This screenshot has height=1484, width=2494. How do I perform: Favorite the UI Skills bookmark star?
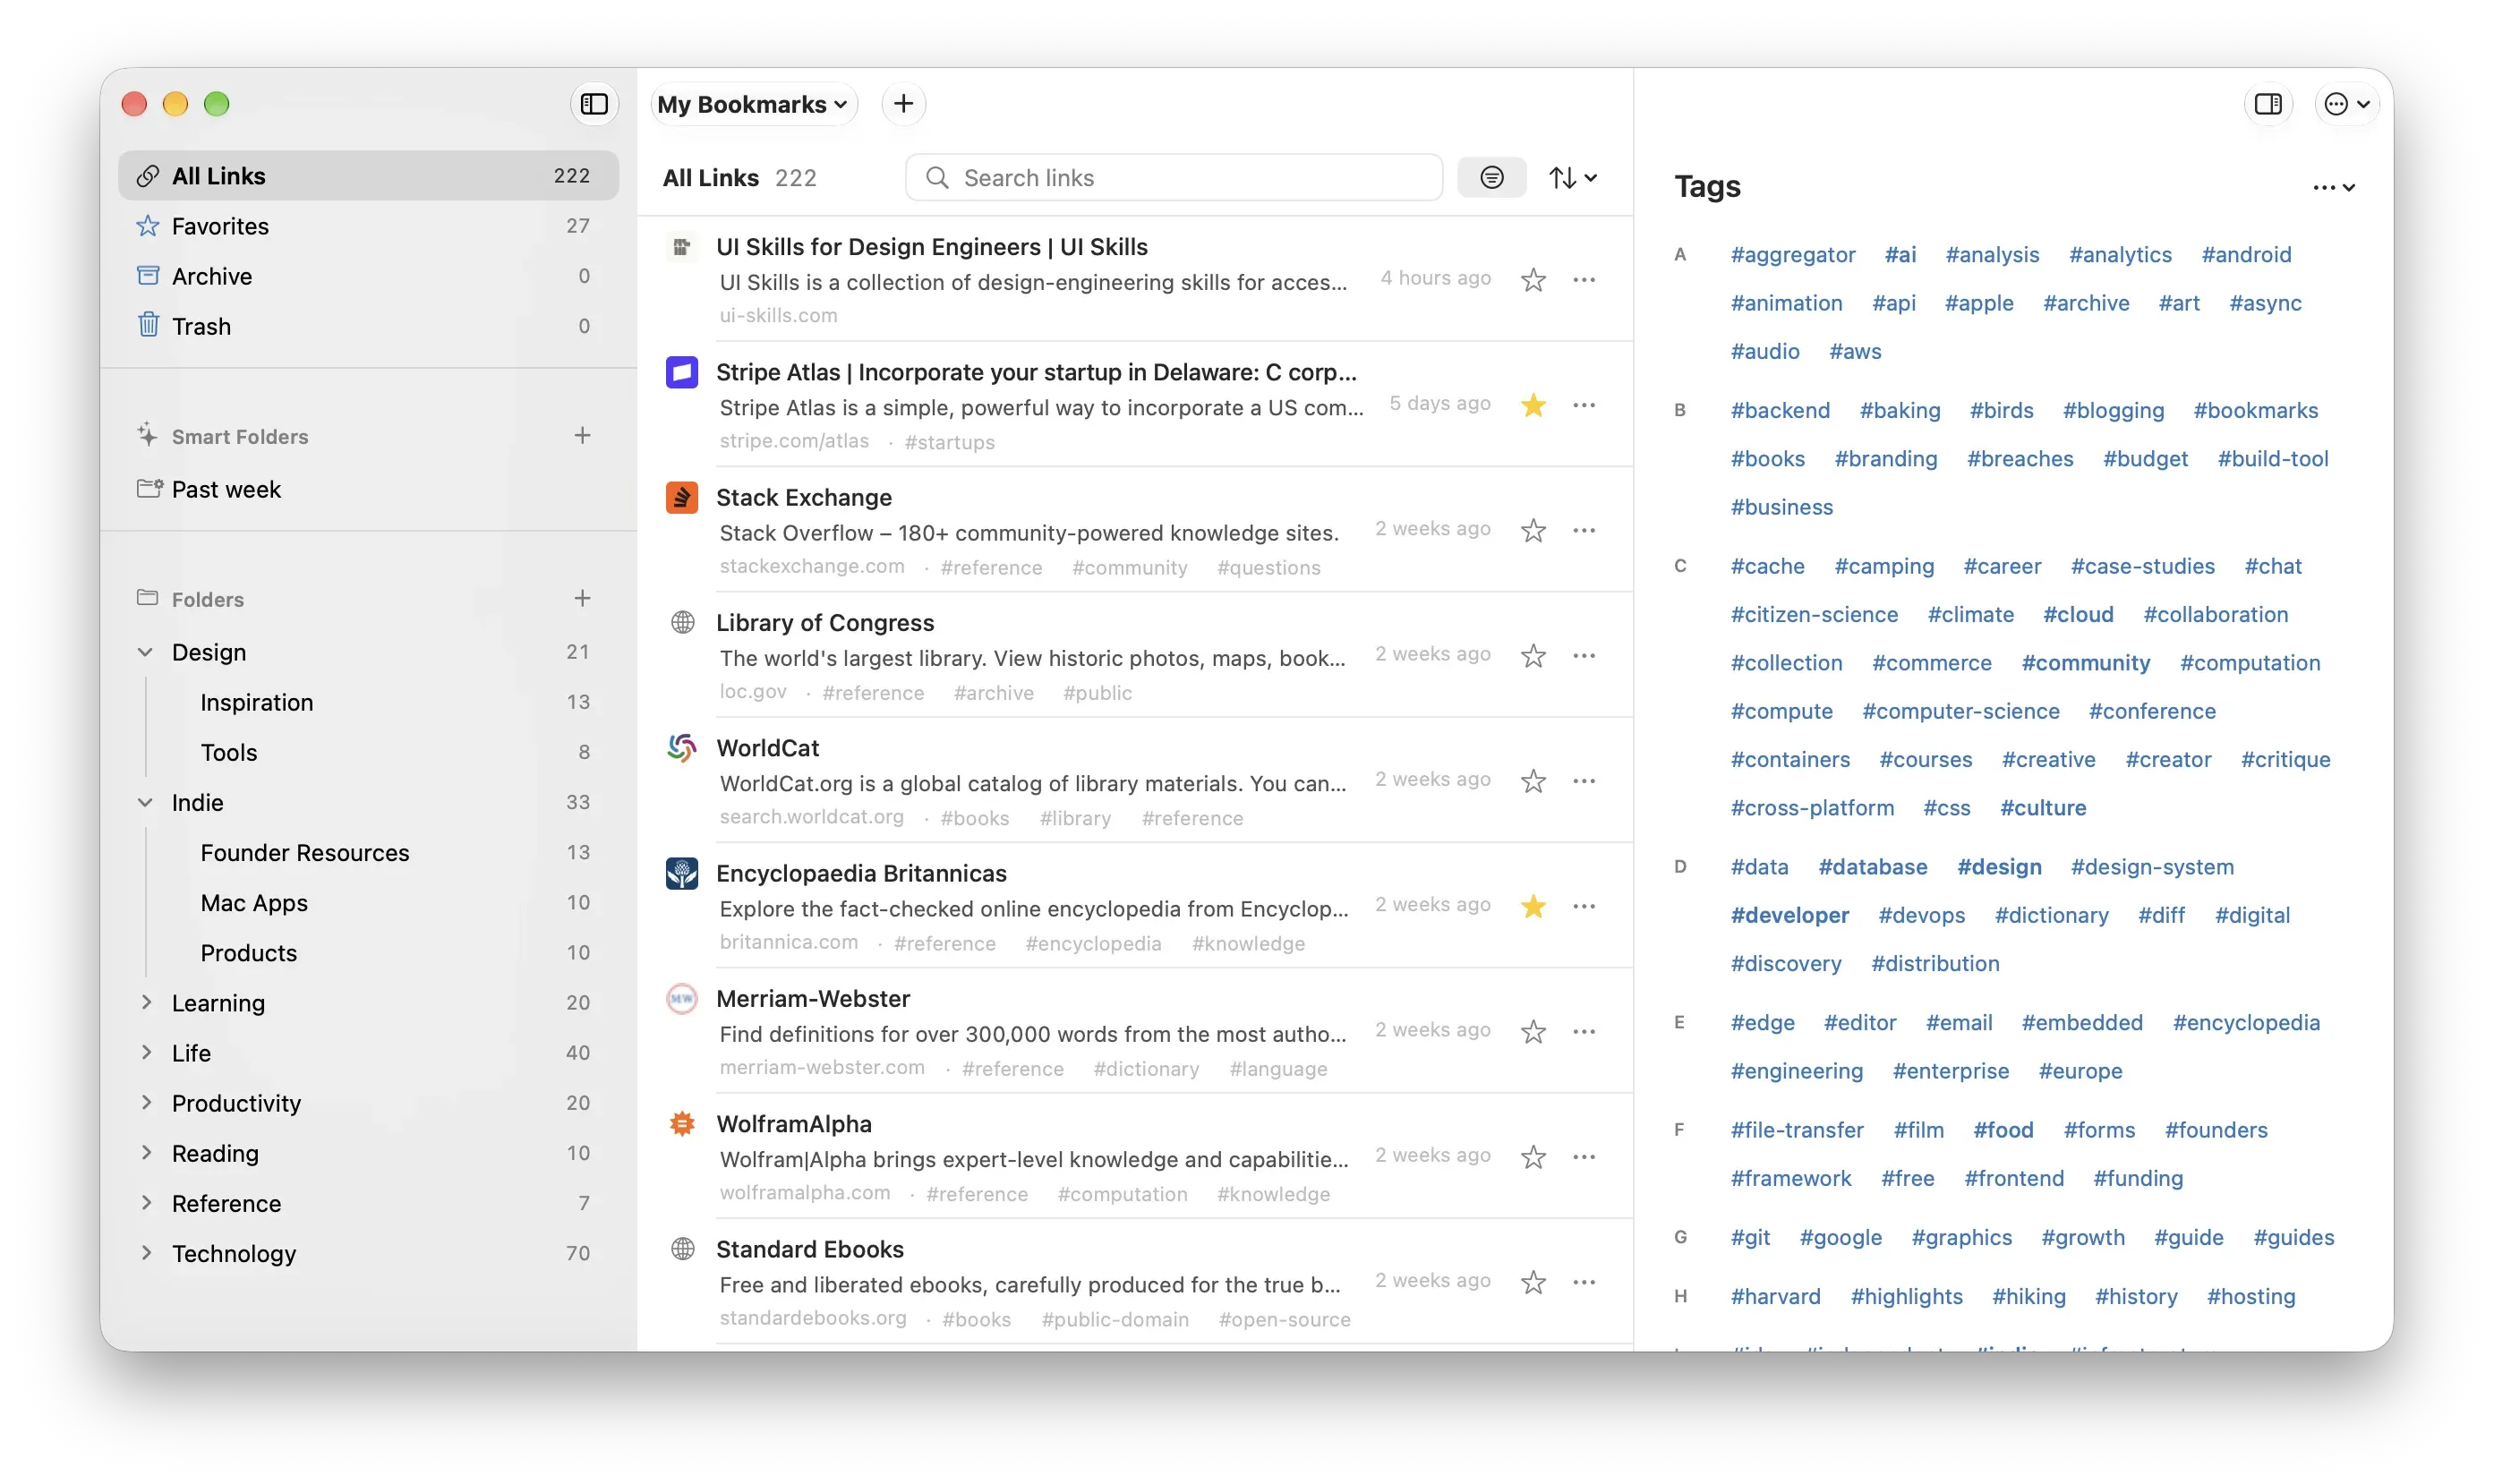click(1532, 279)
